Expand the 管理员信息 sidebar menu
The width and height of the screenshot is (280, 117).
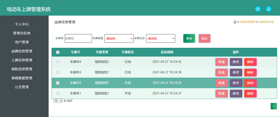pyautogui.click(x=23, y=33)
